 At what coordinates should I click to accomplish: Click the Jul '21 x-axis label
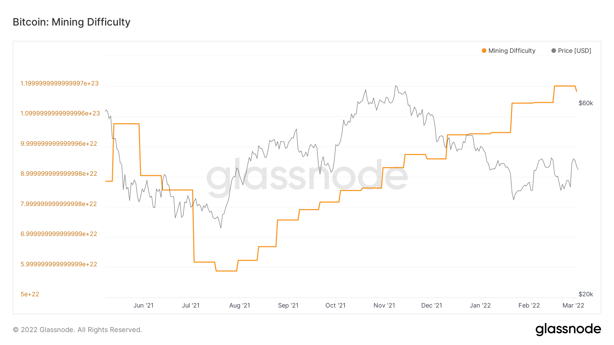pyautogui.click(x=191, y=305)
